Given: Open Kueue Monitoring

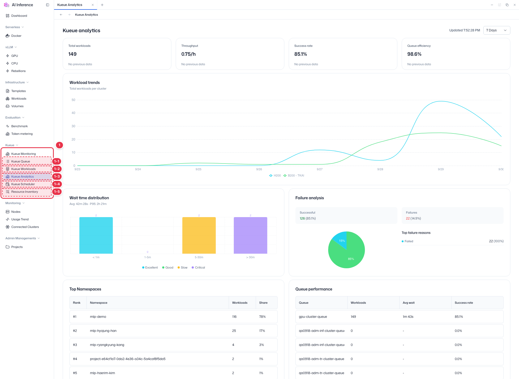Looking at the screenshot, I should pyautogui.click(x=24, y=154).
